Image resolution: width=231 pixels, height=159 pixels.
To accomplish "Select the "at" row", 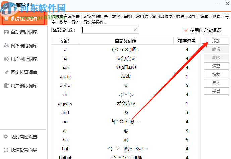I will point(125,131).
